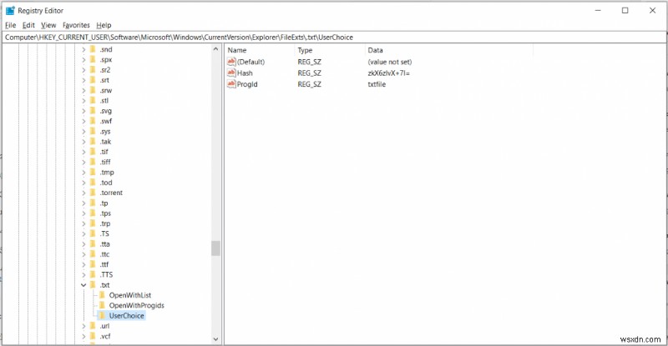Select the .trp folder icon
668x346 pixels.
(x=93, y=223)
